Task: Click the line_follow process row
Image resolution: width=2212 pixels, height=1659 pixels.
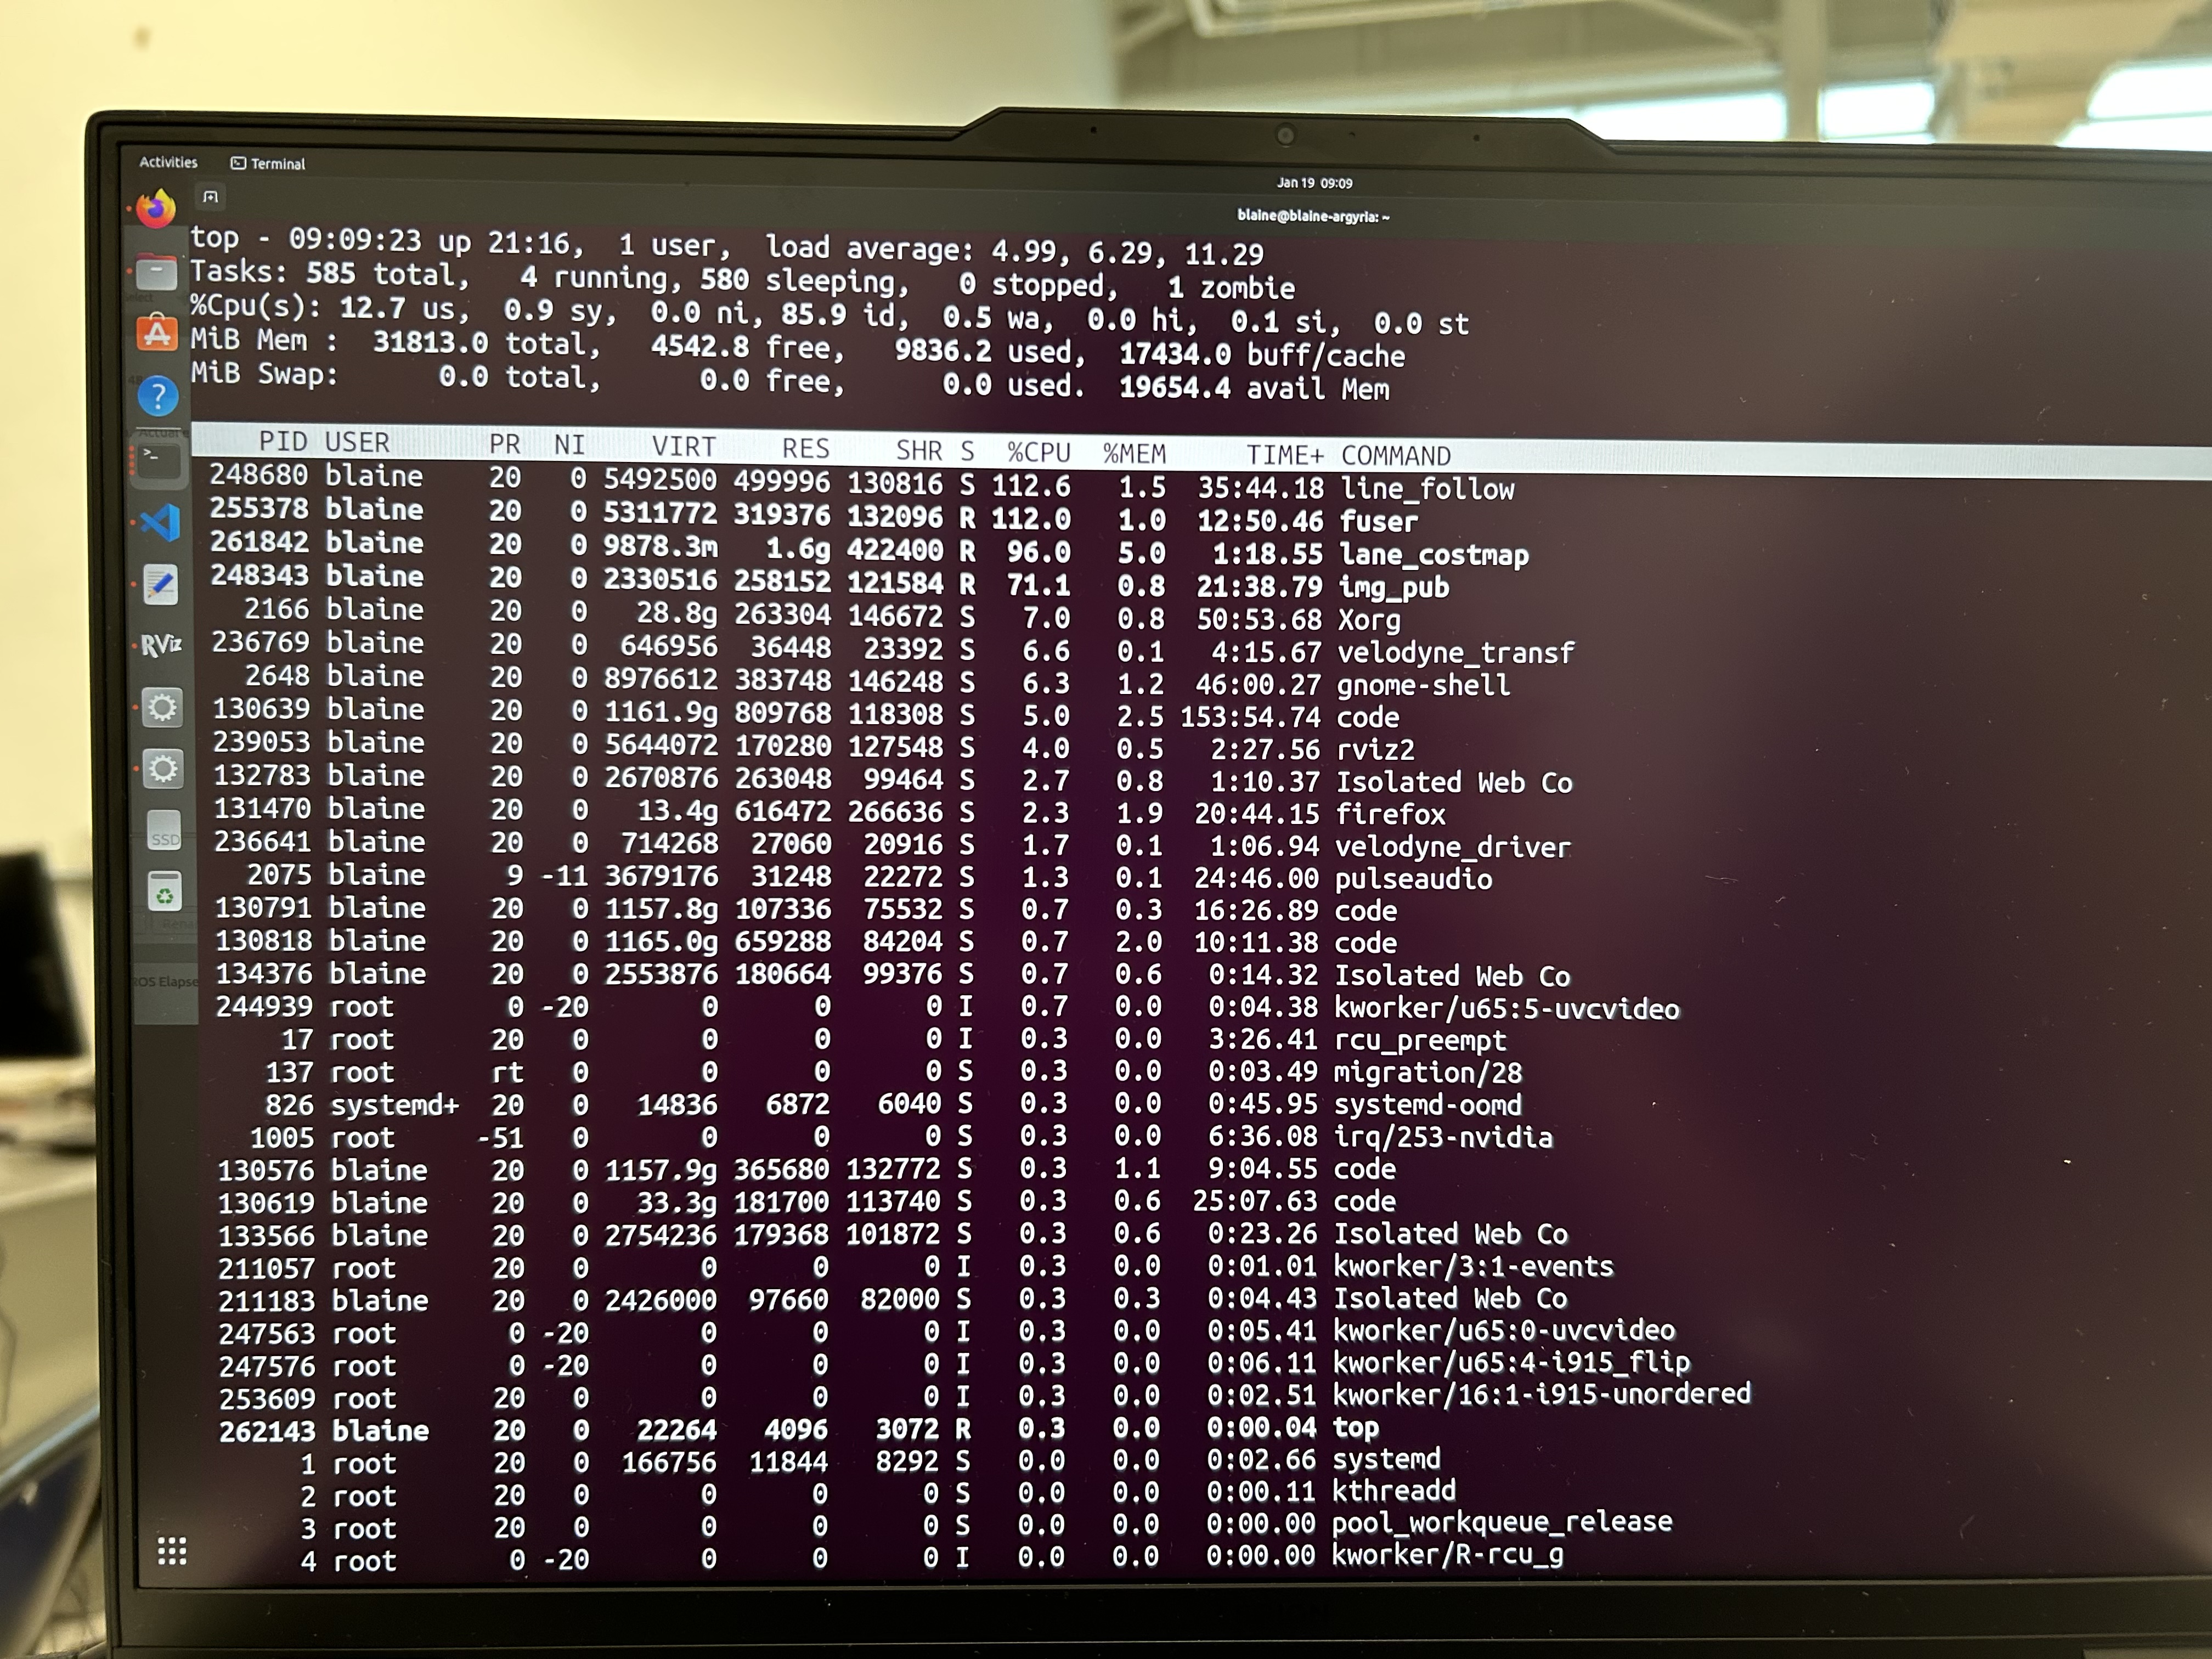Action: pos(1426,489)
